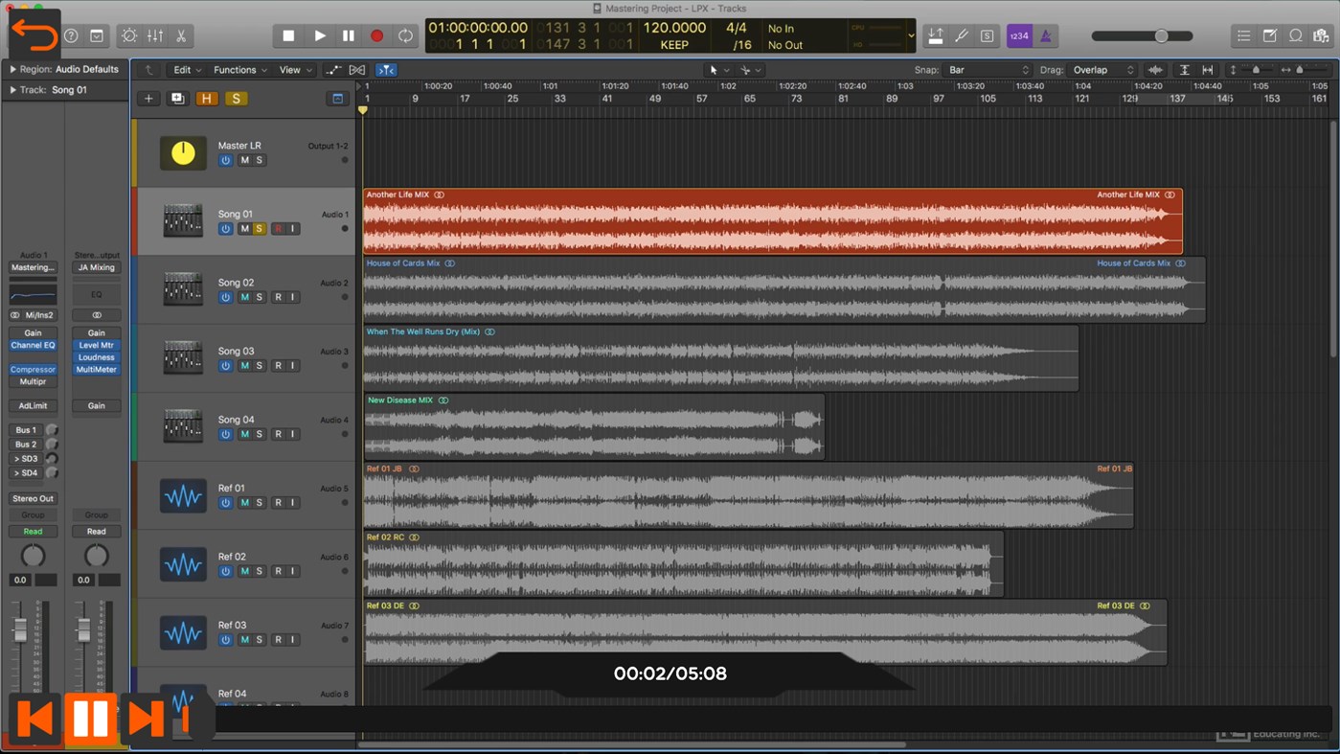
Task: Show the global tracks
Action: coord(338,99)
